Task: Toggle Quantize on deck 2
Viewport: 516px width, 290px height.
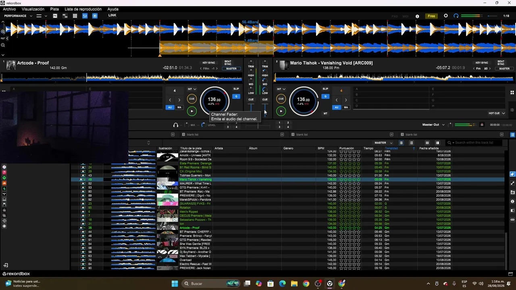Action: pos(325,96)
